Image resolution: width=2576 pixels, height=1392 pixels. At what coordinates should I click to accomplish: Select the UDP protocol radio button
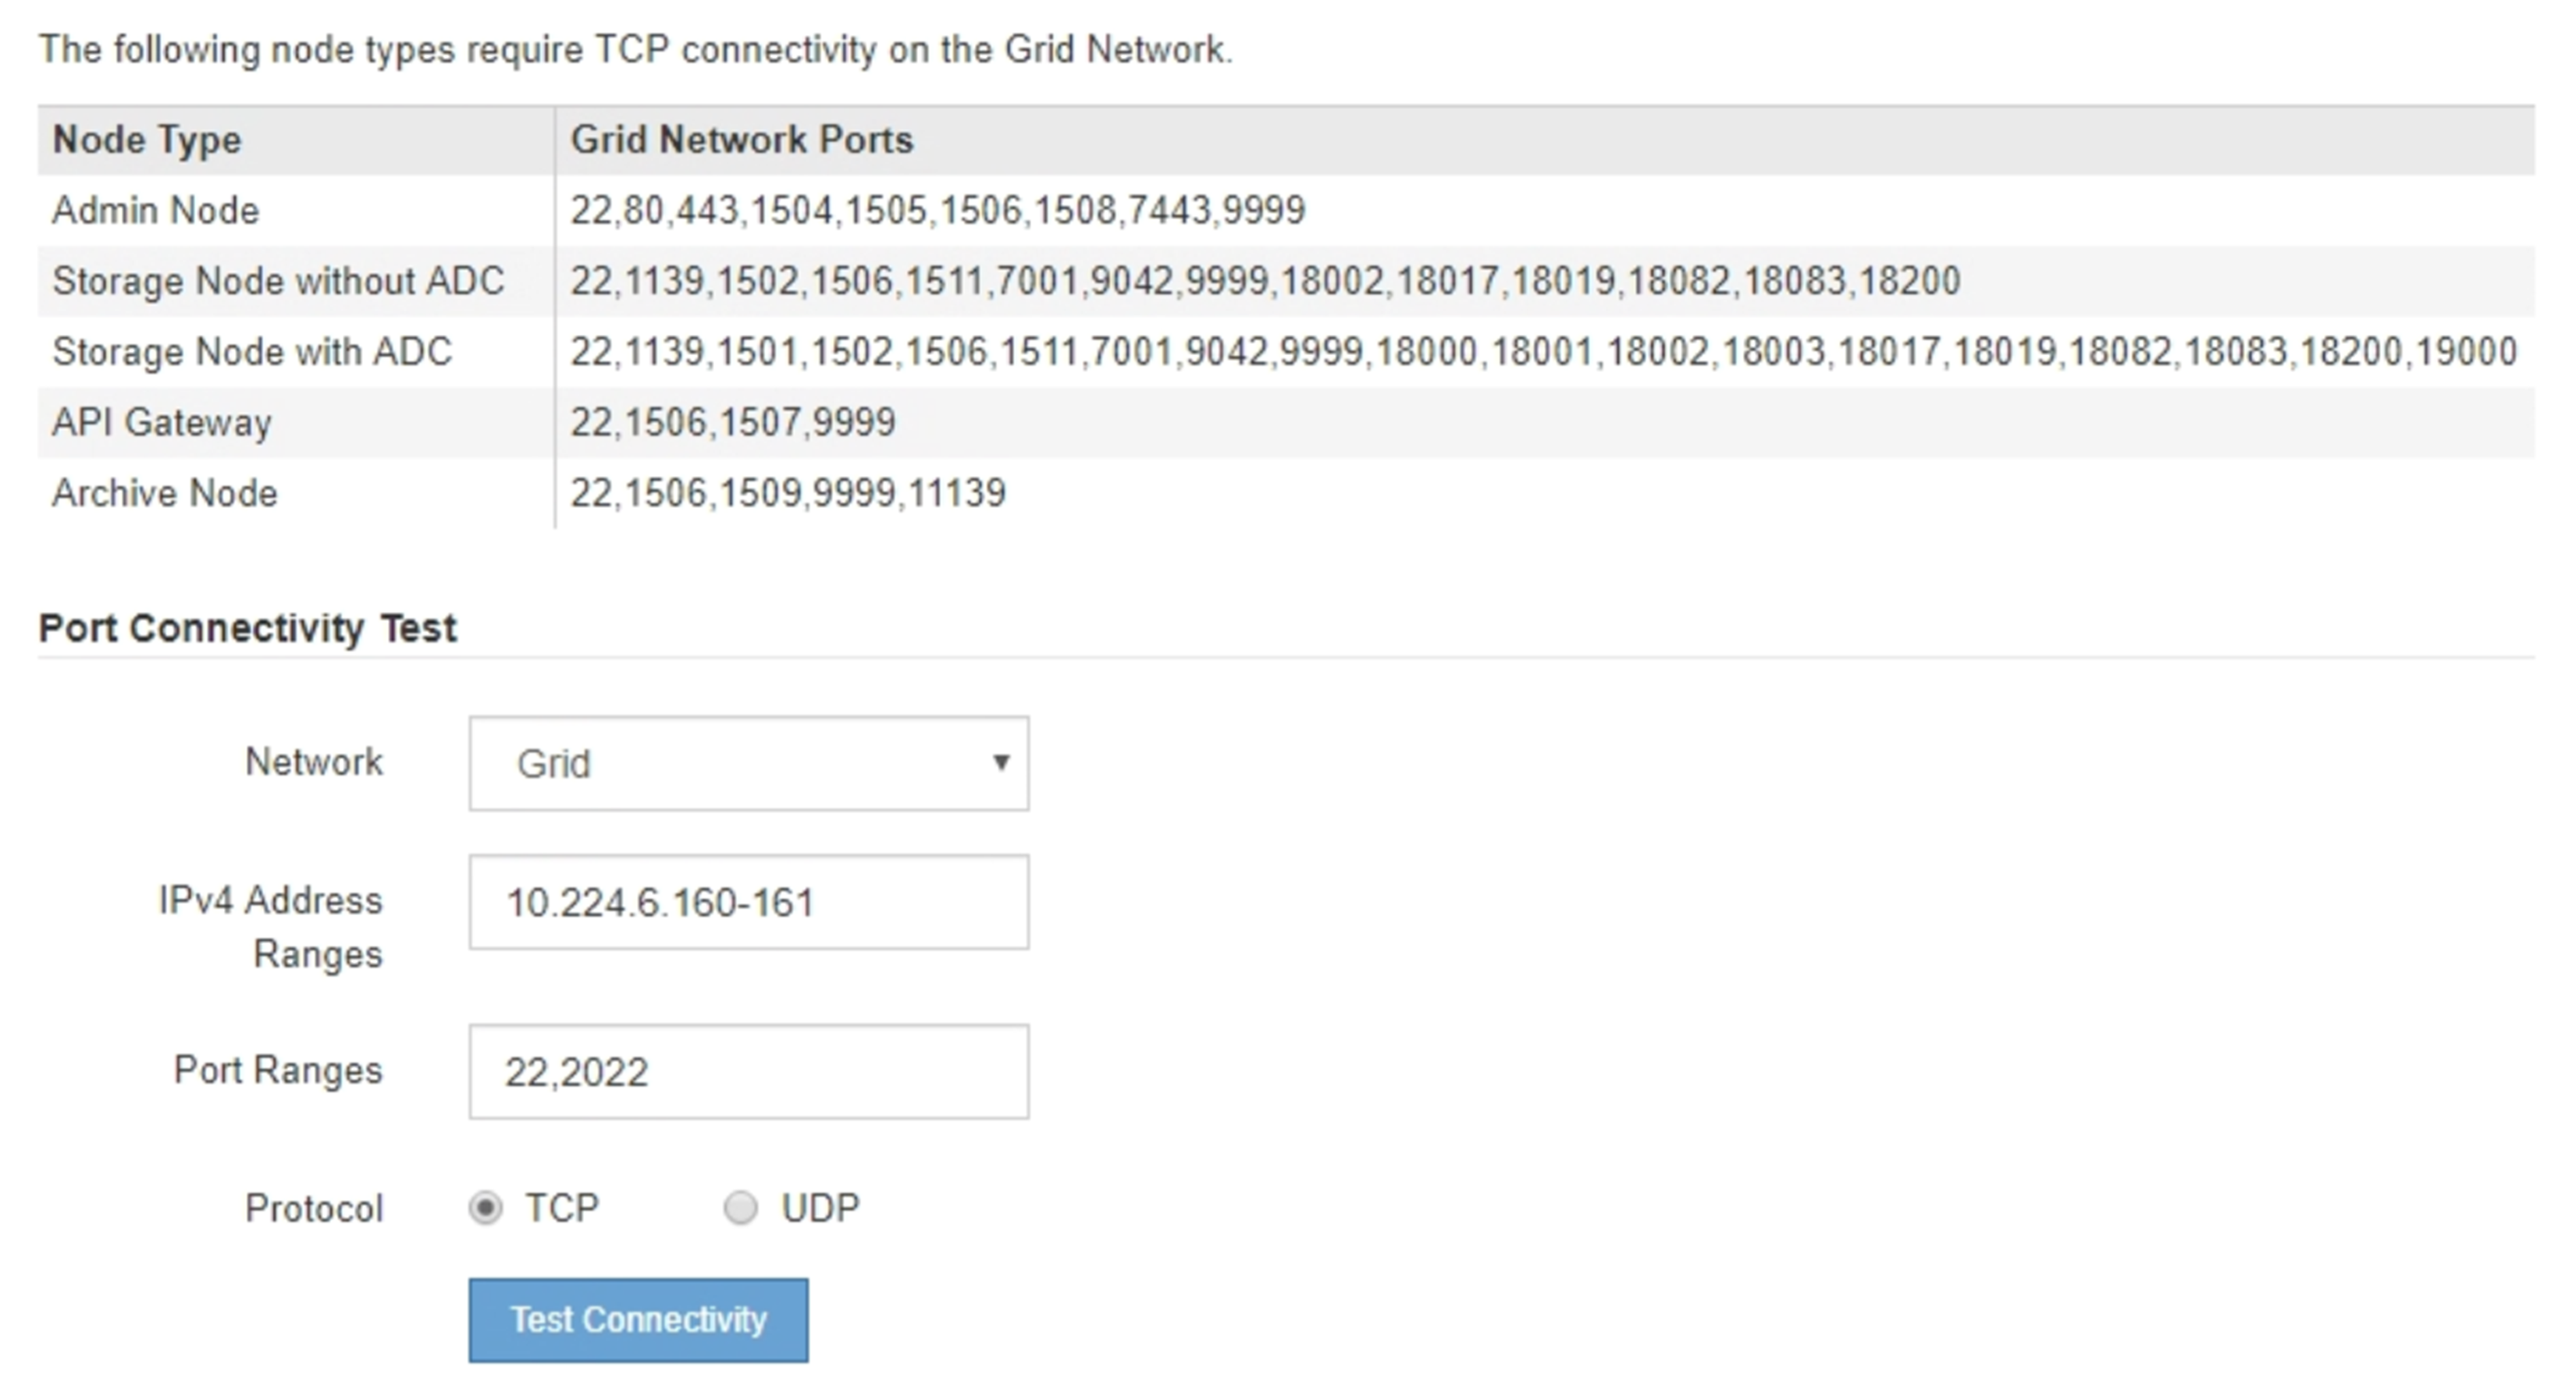[740, 1208]
